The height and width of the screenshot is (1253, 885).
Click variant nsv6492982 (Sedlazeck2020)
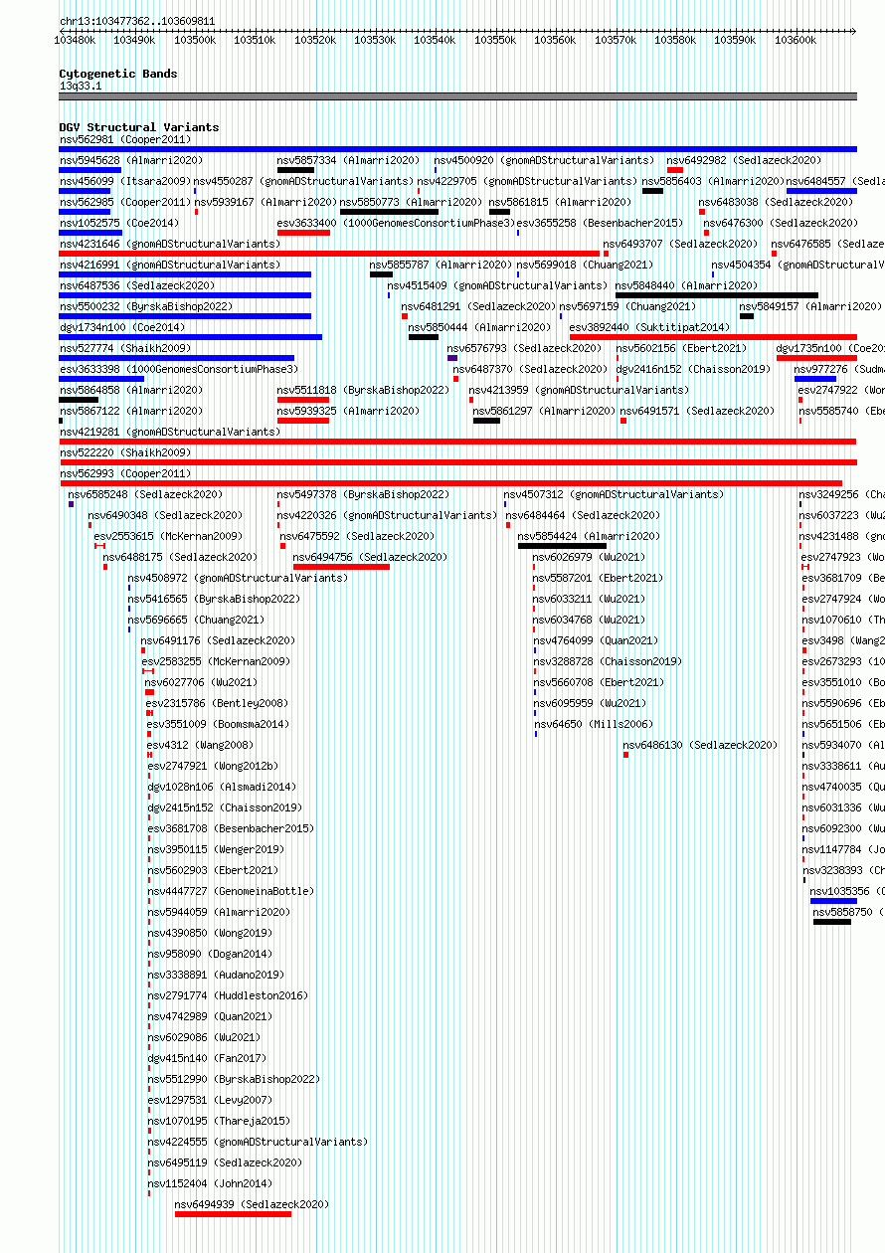(744, 160)
